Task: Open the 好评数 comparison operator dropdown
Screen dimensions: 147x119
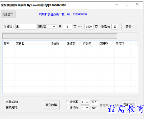Action: 85,108
